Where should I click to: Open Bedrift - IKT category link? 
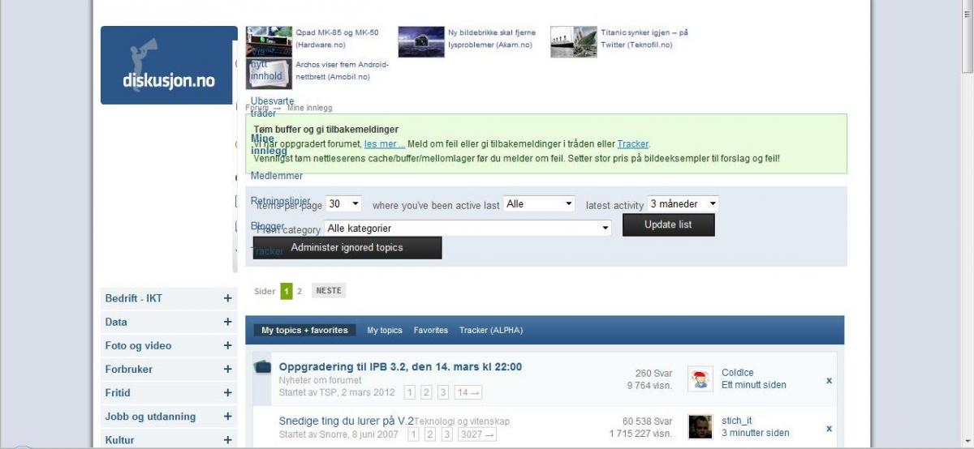click(134, 298)
